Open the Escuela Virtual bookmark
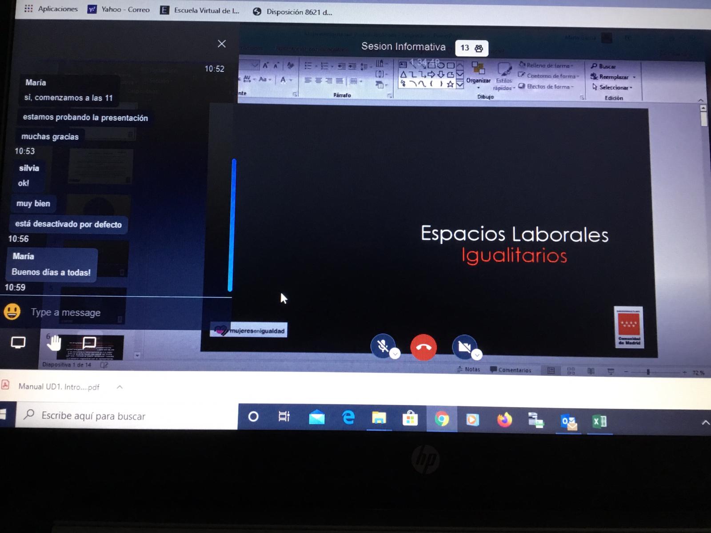Viewport: 711px width, 533px height. coord(200,10)
